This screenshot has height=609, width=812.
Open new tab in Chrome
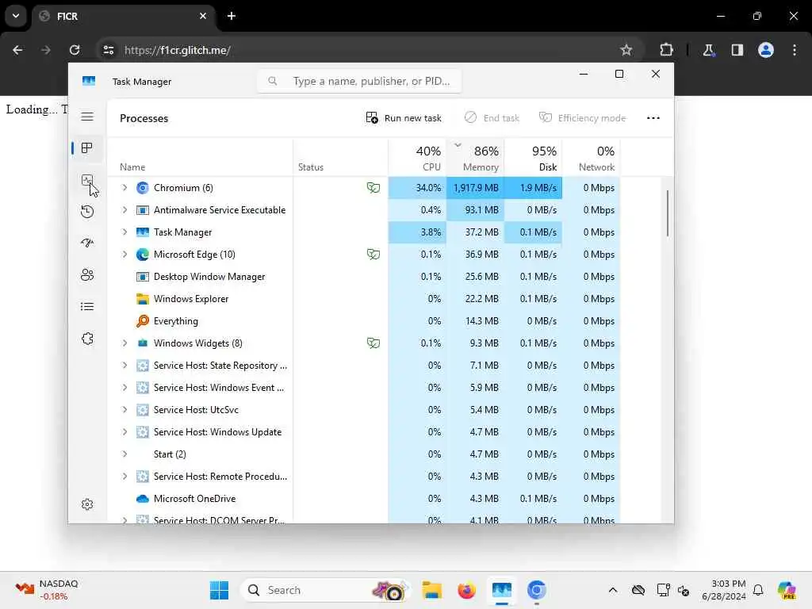tap(232, 16)
